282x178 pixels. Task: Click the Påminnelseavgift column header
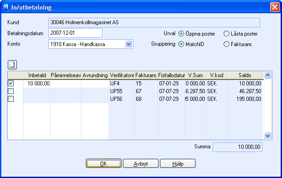pyautogui.click(x=66, y=75)
